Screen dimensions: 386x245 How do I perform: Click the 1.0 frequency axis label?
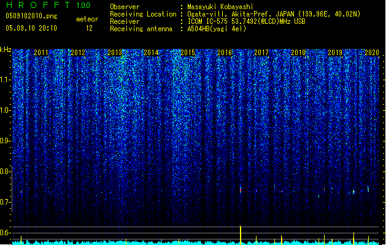pos(6,110)
